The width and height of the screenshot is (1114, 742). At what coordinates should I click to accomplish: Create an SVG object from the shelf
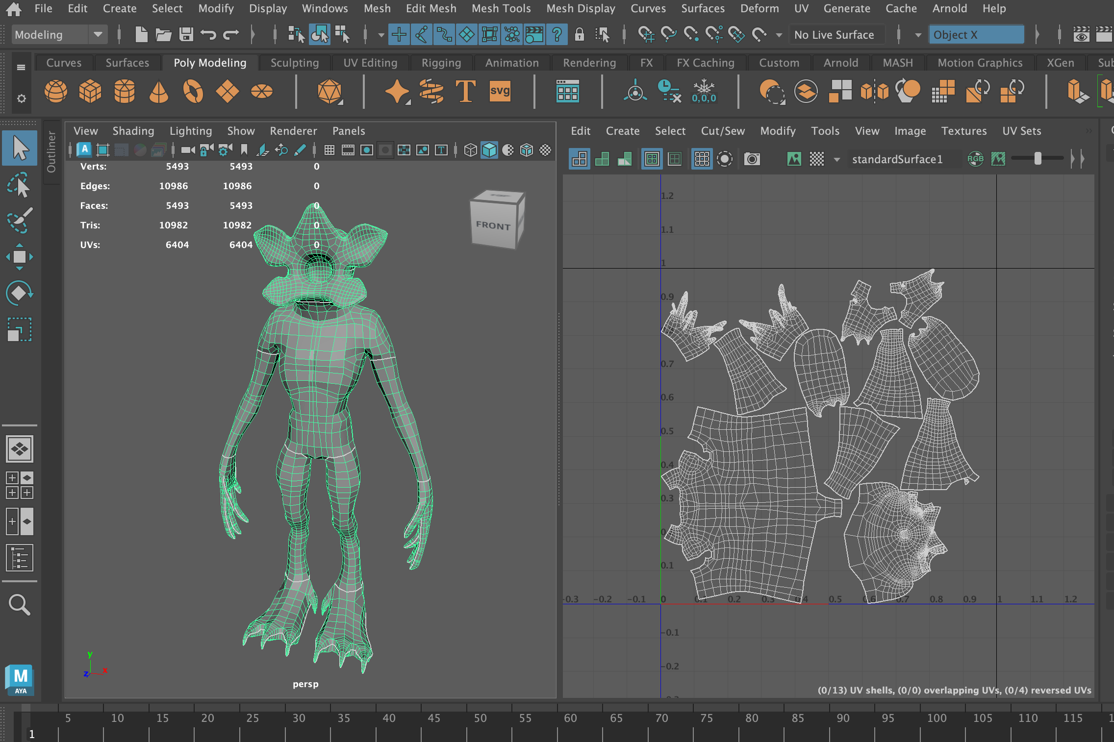(499, 91)
